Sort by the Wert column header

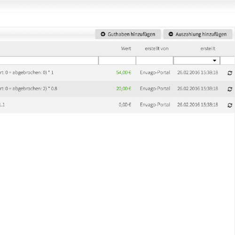(x=126, y=48)
